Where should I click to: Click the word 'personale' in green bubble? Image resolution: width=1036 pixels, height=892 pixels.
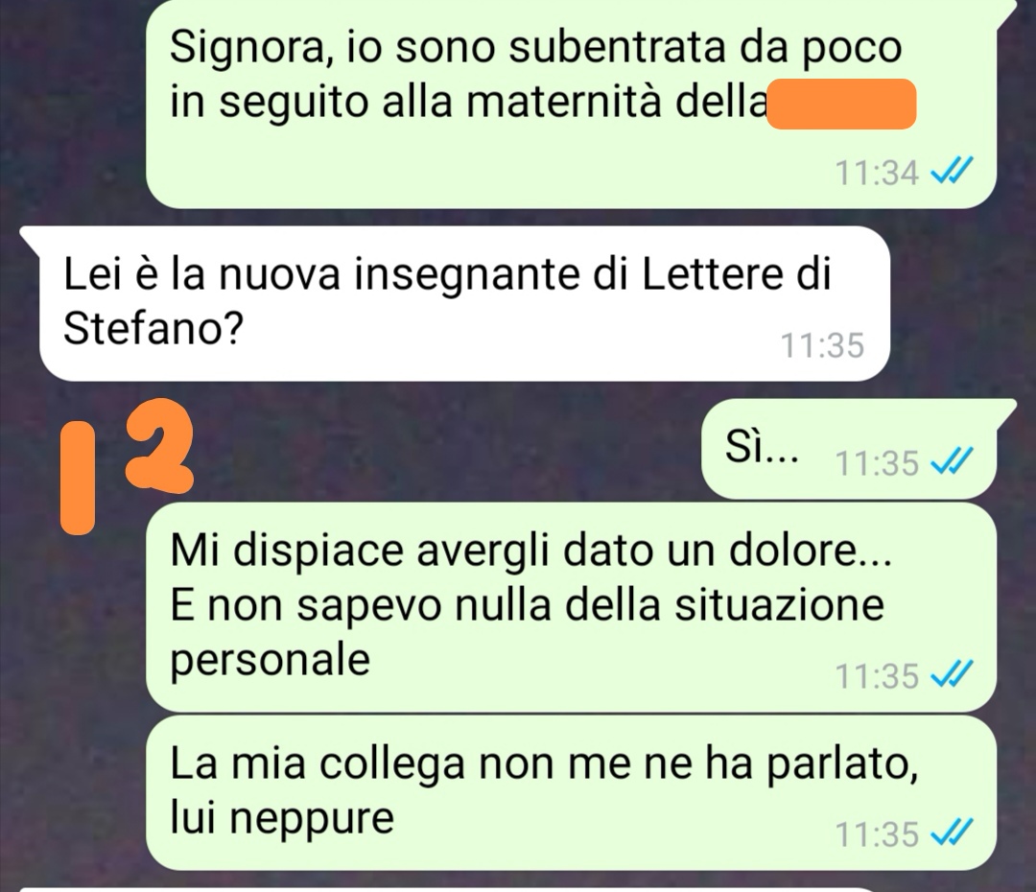[271, 660]
